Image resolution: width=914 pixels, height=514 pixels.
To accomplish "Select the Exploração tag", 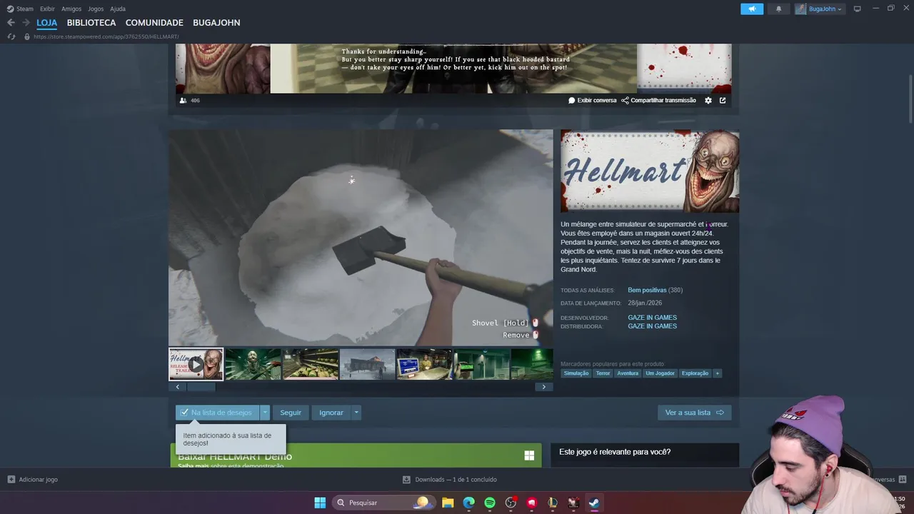I will 695,373.
